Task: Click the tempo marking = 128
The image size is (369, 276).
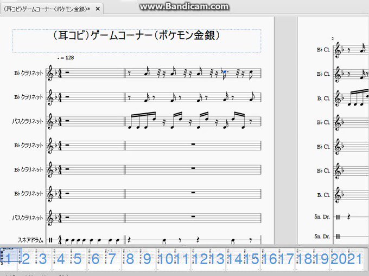Action: pyautogui.click(x=66, y=57)
